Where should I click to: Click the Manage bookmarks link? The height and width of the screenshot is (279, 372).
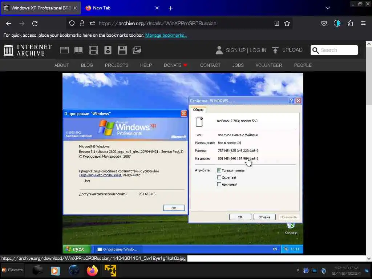point(166,35)
